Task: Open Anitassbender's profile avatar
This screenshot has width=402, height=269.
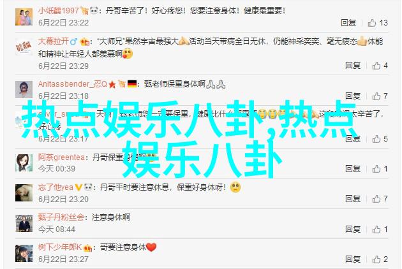Action: click(x=24, y=90)
